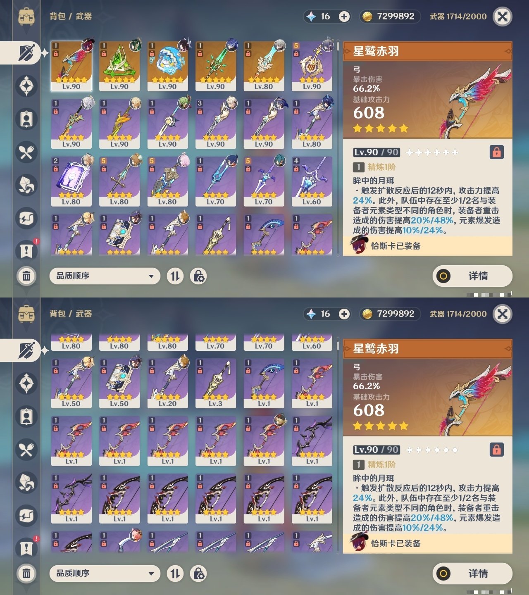Open the Gadgets tab in bottom sidebar
Viewport: 529px width, 595px height.
pyautogui.click(x=26, y=516)
